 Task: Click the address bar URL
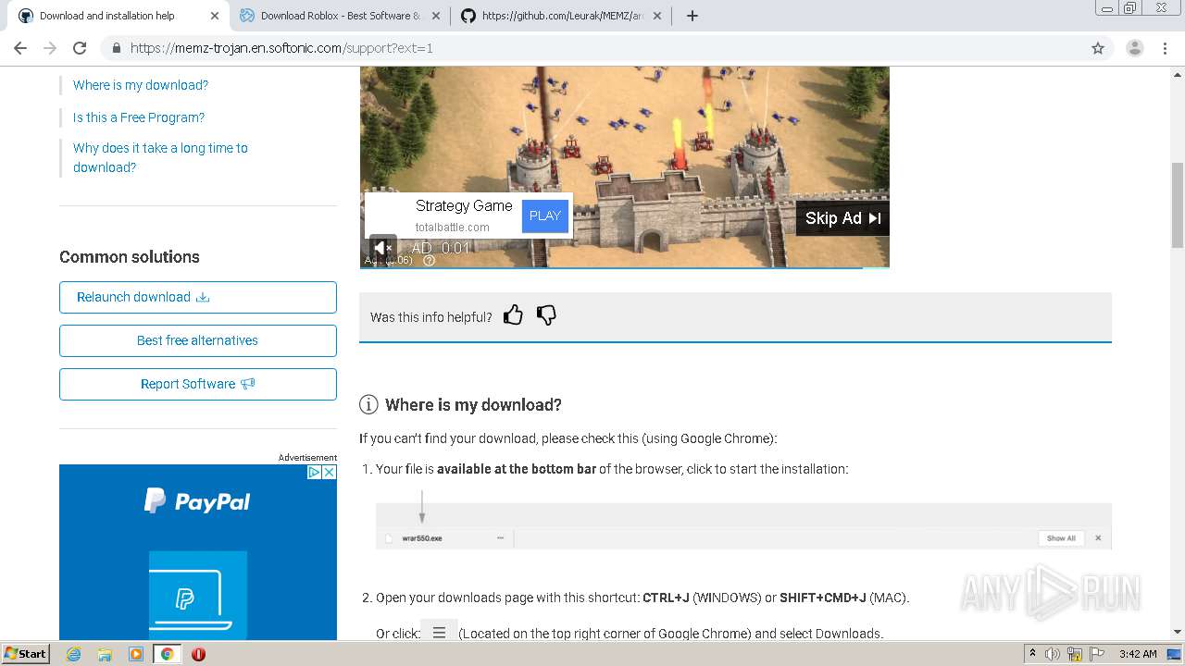281,48
